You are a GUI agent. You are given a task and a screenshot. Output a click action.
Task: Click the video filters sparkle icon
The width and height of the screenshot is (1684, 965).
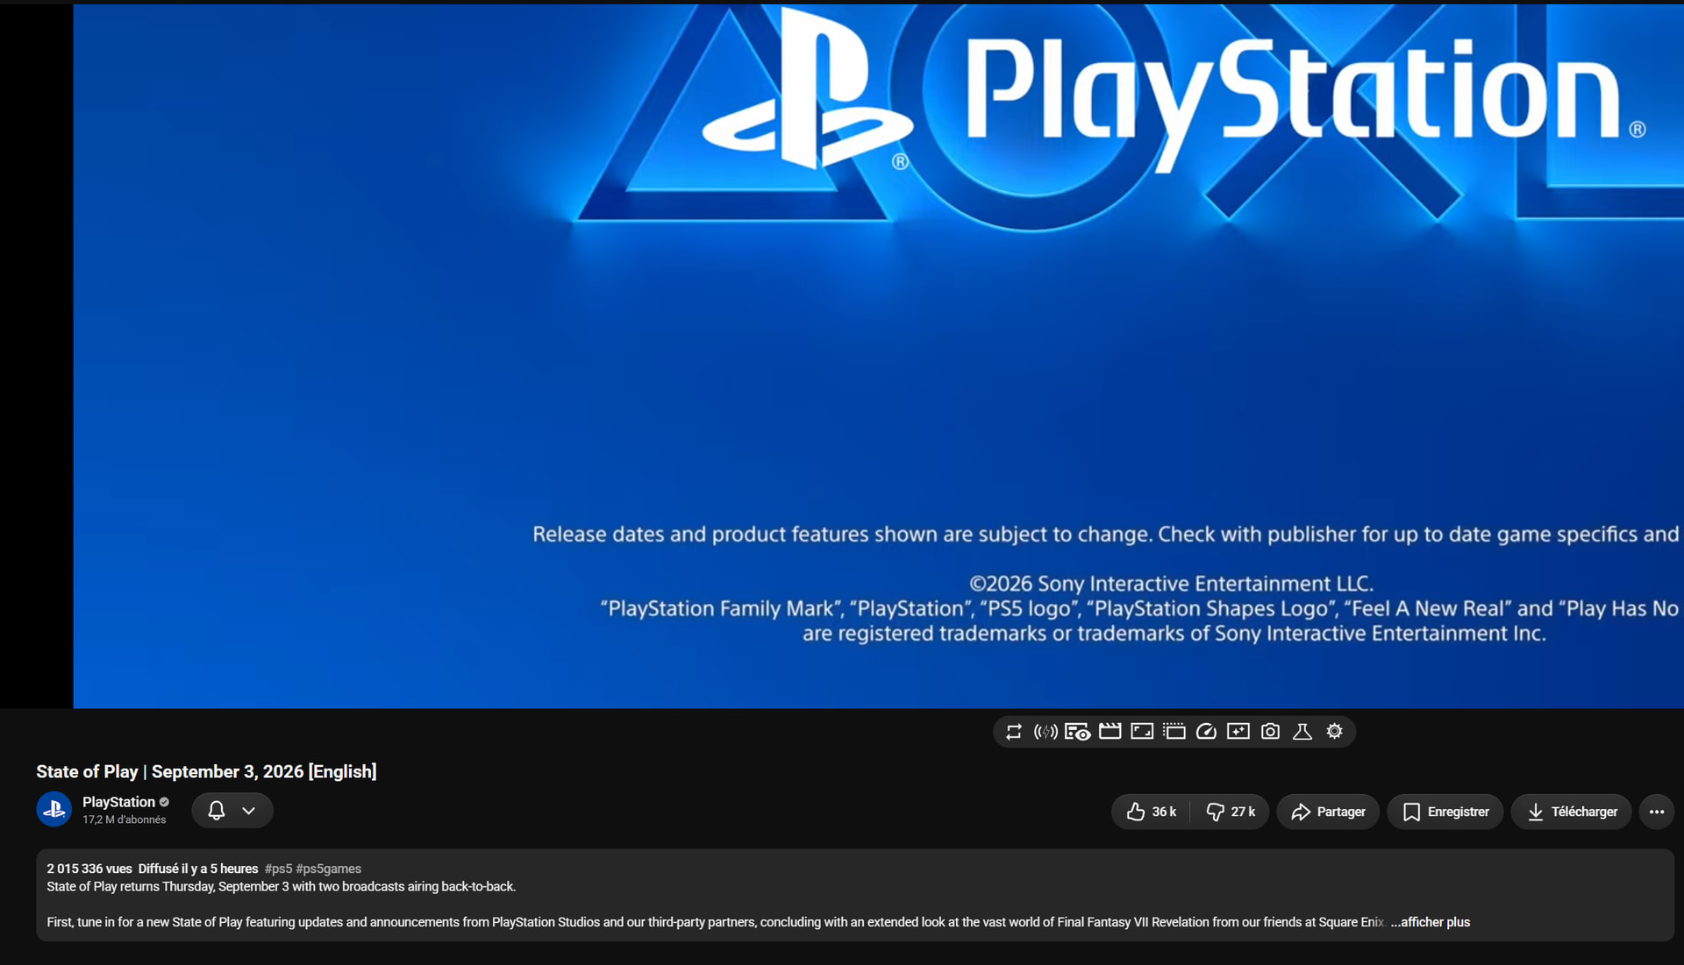coord(1238,731)
